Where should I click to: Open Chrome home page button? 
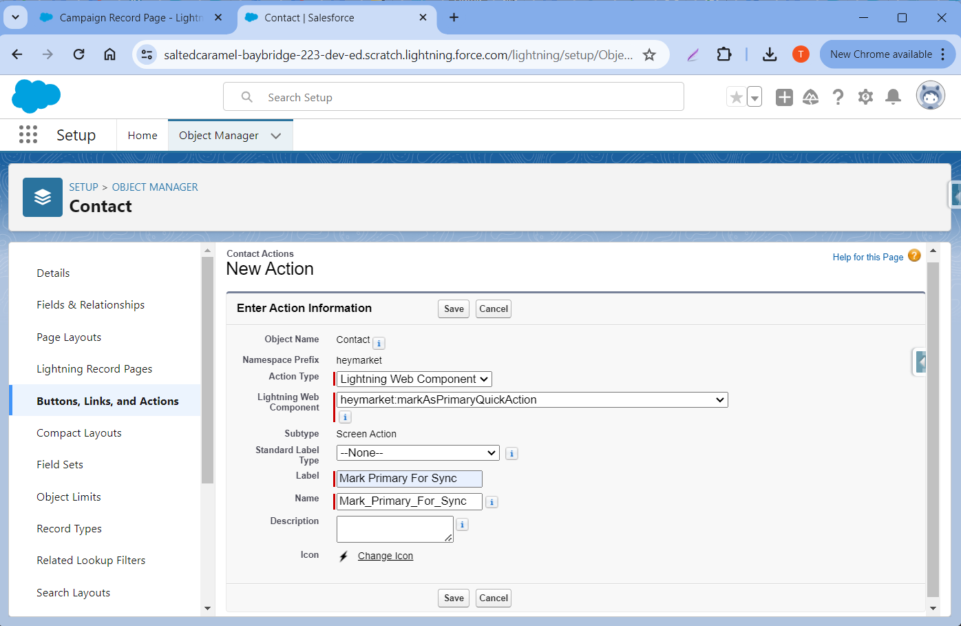(109, 54)
